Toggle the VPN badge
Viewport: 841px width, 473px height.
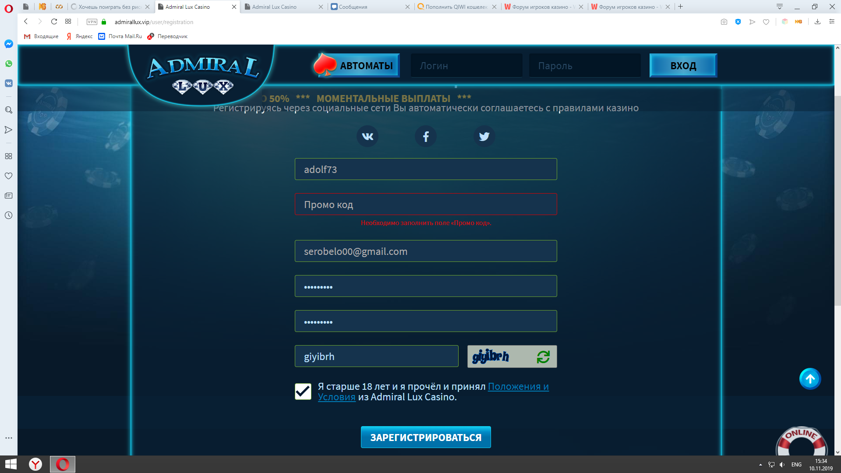click(92, 22)
